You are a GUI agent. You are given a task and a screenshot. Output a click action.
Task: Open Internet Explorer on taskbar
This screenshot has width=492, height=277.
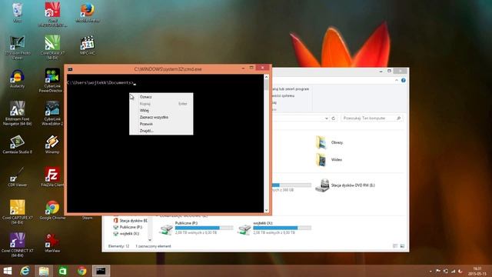click(25, 271)
